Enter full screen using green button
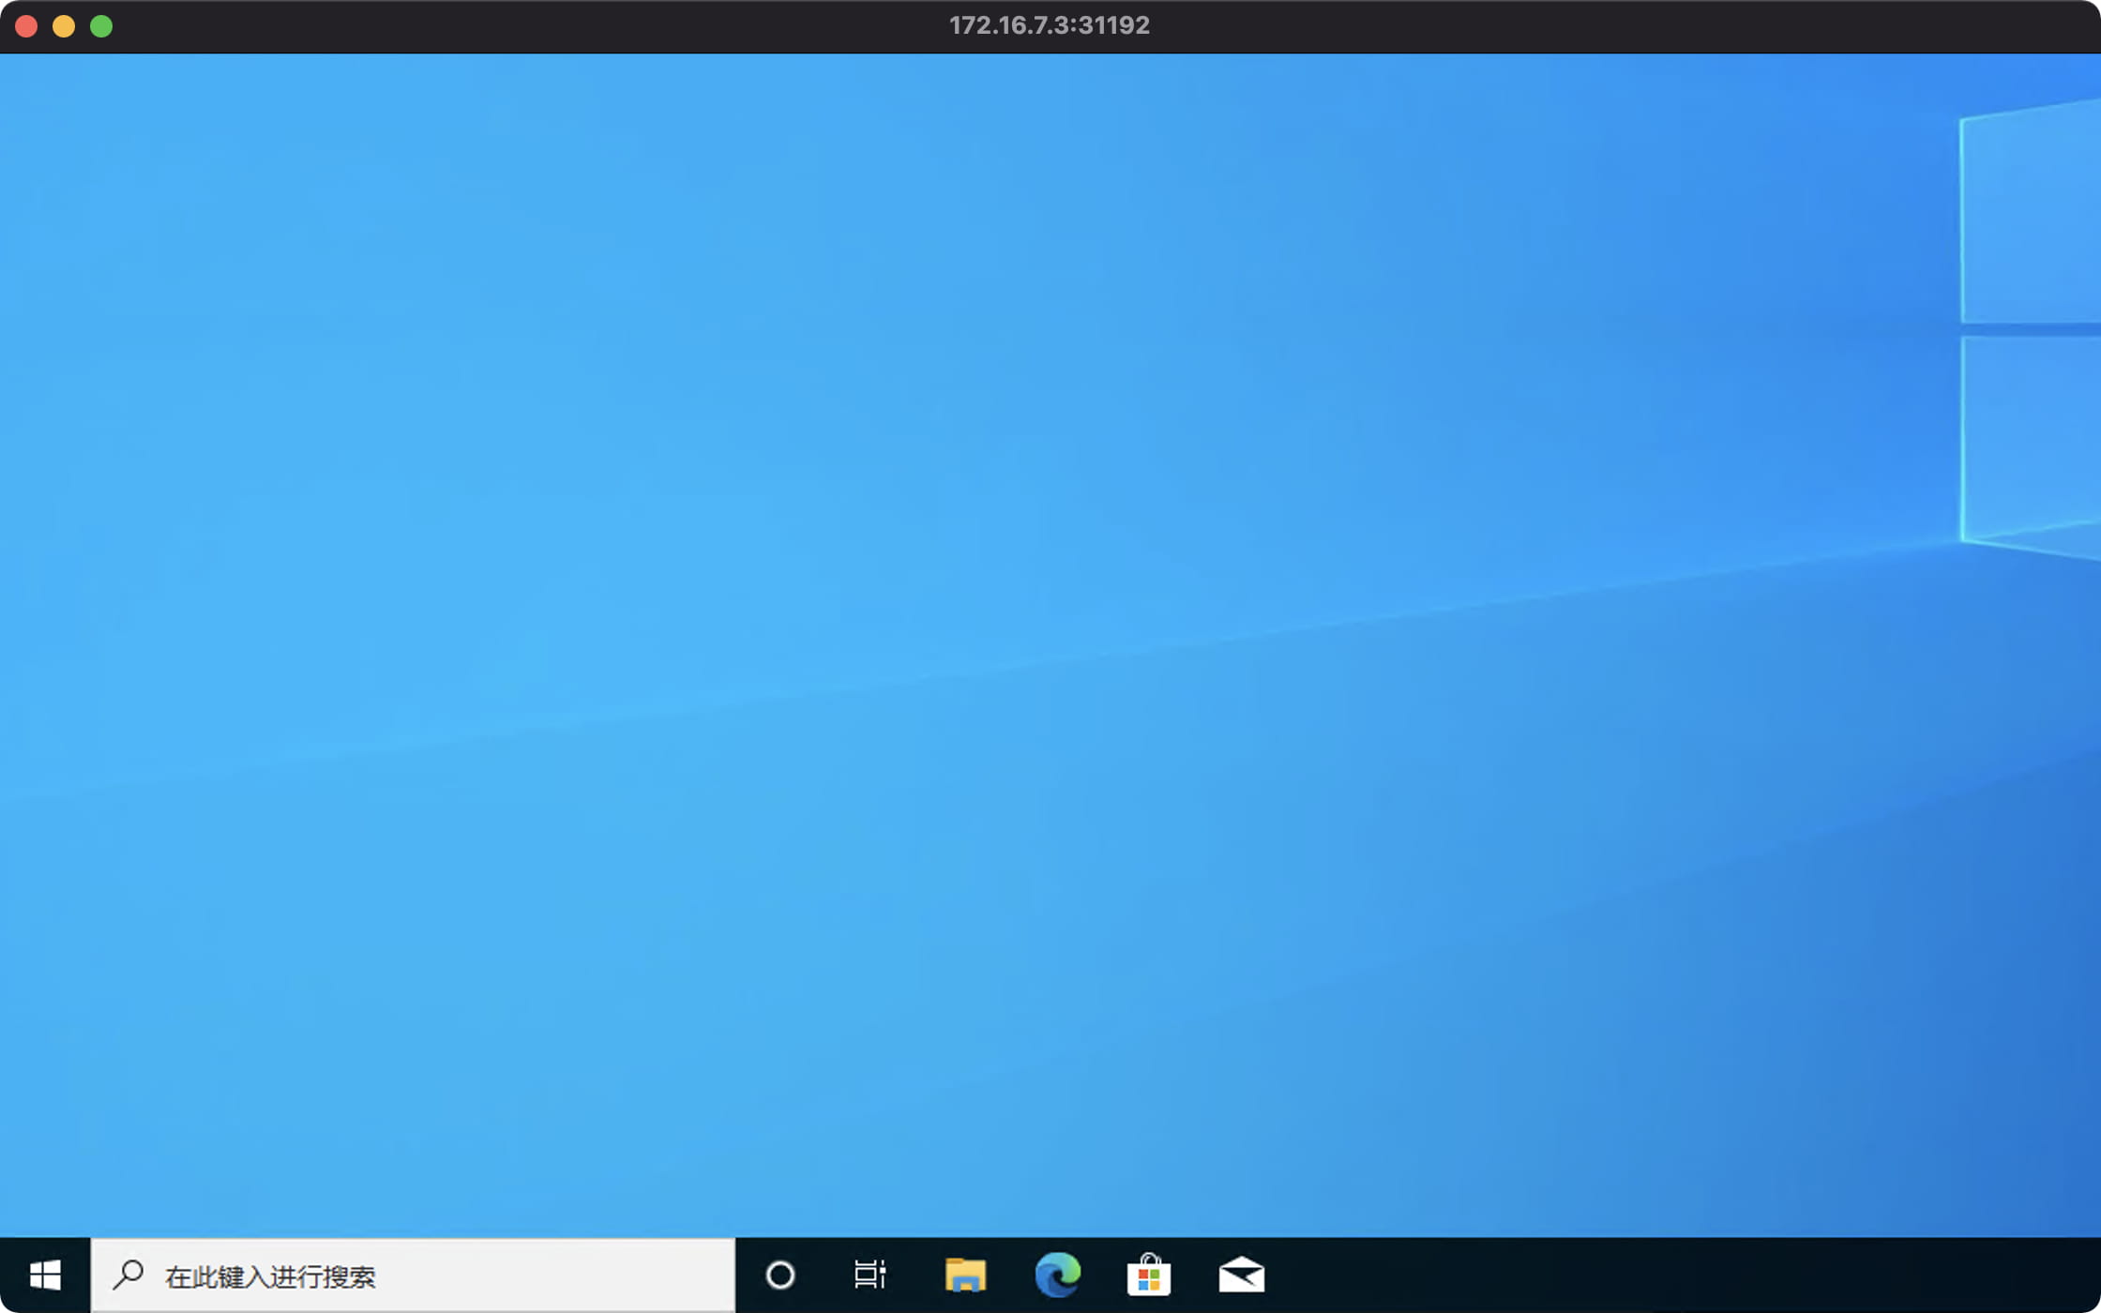 (101, 26)
